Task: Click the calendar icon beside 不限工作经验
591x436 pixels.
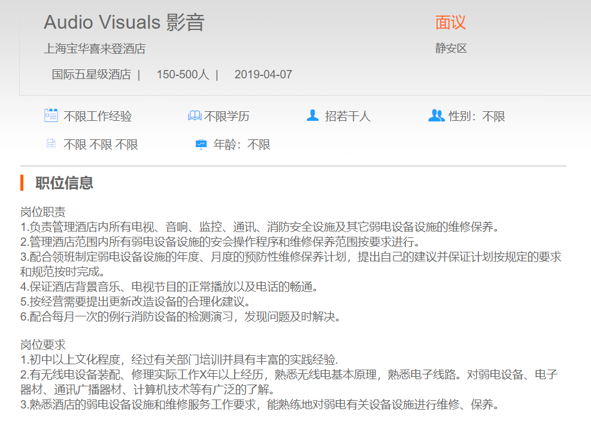Action: tap(51, 115)
